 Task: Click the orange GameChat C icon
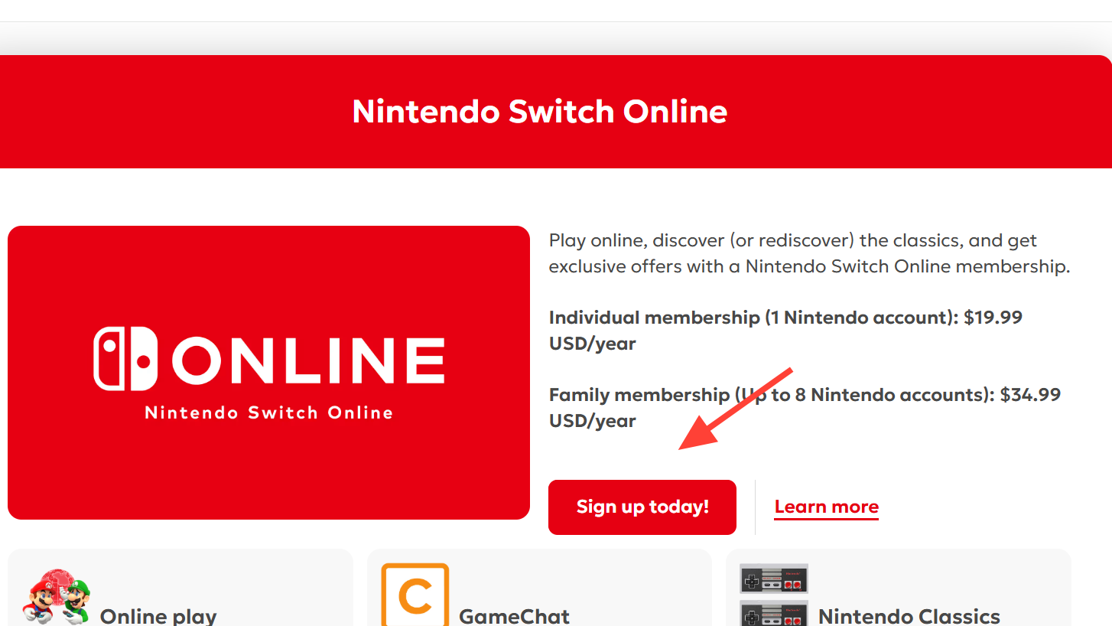(415, 595)
